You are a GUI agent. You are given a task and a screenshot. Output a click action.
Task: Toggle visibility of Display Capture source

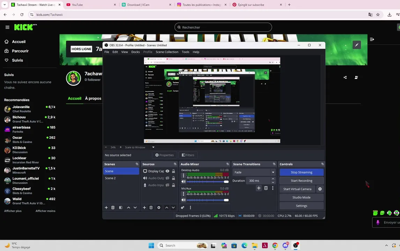click(167, 171)
